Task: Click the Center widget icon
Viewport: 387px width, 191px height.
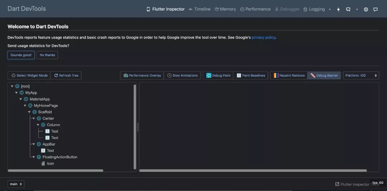Action: [x=39, y=119]
